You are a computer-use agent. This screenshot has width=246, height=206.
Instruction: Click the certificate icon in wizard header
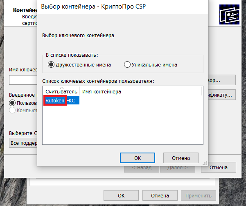pyautogui.click(x=229, y=14)
